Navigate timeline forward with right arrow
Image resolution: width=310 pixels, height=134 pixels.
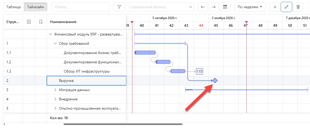[214, 7]
